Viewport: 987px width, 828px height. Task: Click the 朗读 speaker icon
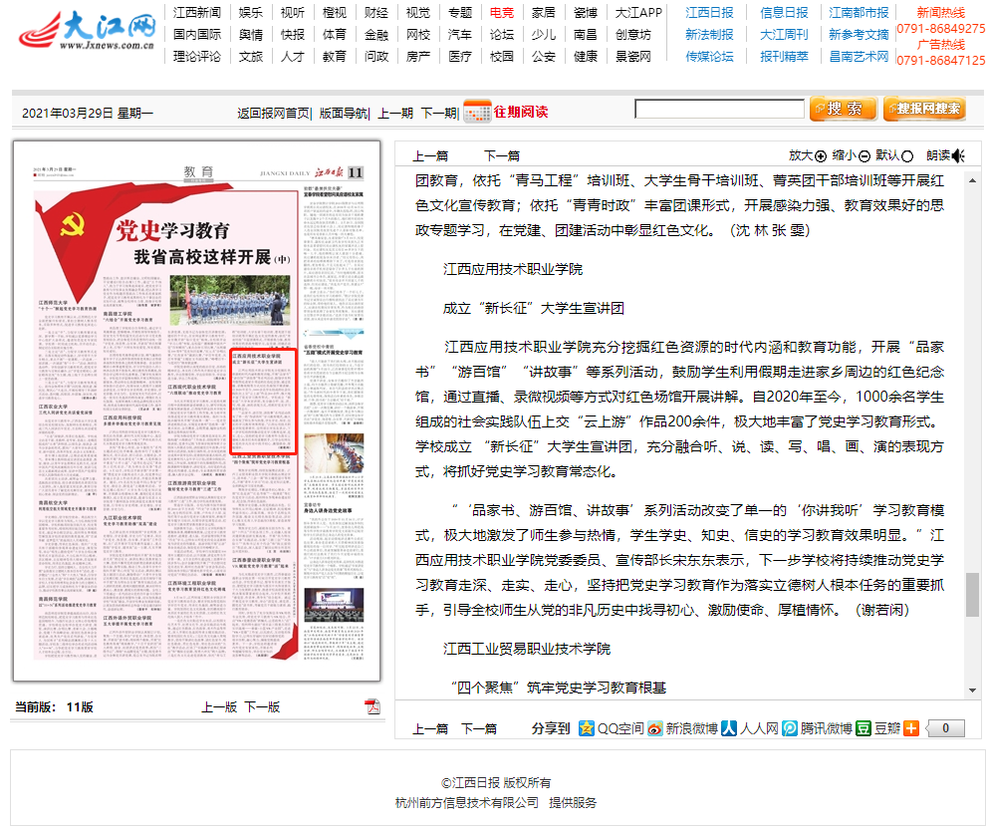tap(959, 155)
